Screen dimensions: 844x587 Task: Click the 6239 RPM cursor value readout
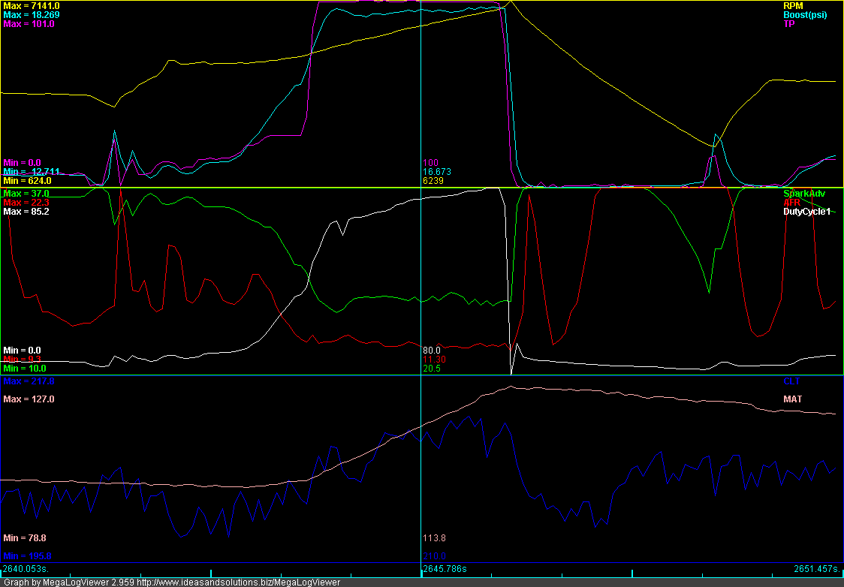point(434,179)
